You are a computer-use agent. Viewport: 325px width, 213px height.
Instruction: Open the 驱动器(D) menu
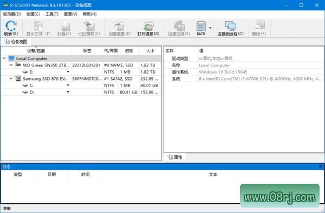[12, 14]
